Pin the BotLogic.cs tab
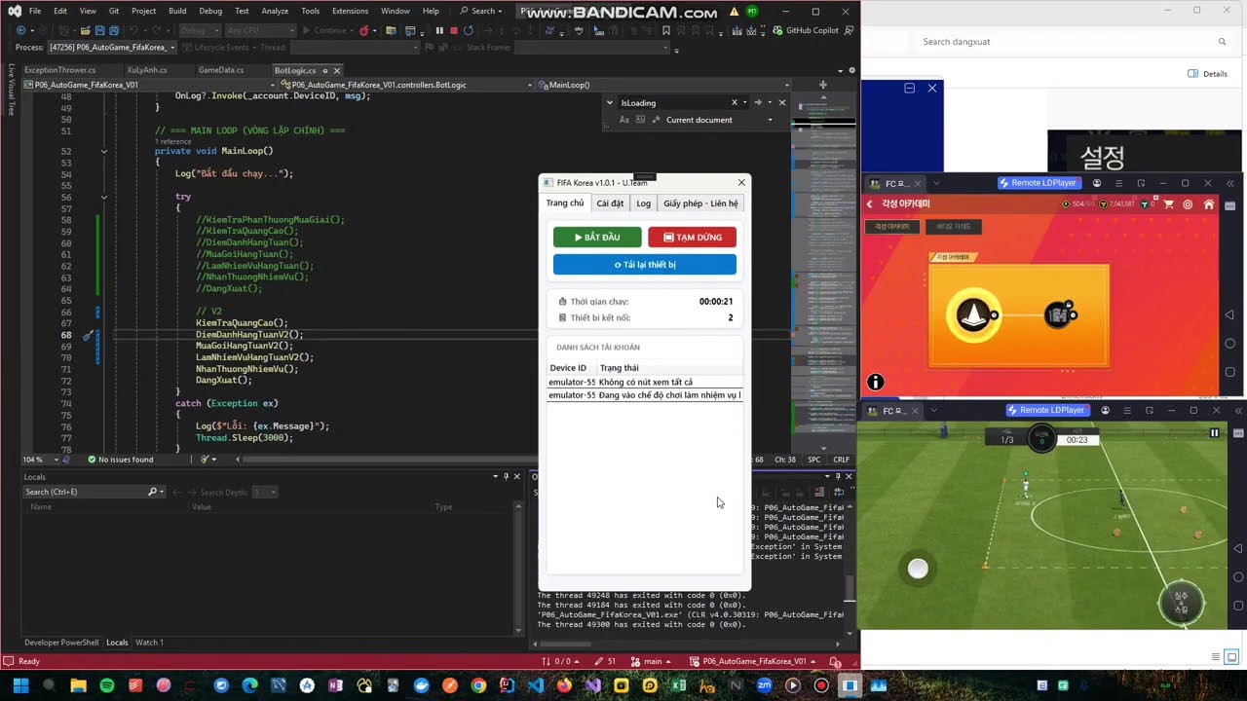The width and height of the screenshot is (1247, 701). click(x=324, y=70)
